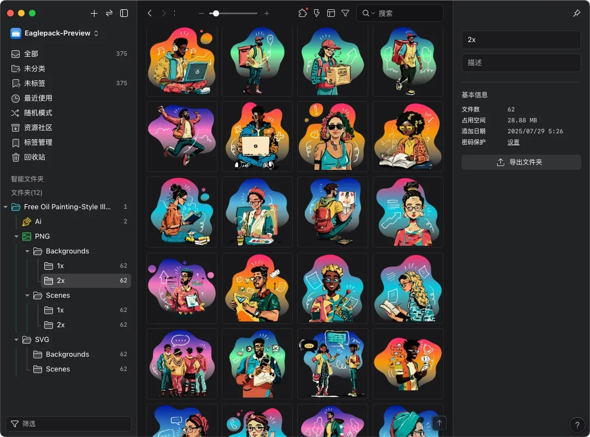Click the plus icon to add new item
The height and width of the screenshot is (437, 590).
tap(94, 13)
